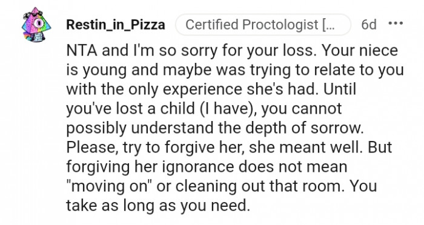
Task: Click the rainbow pyramid avatar icon
Action: pyautogui.click(x=36, y=25)
